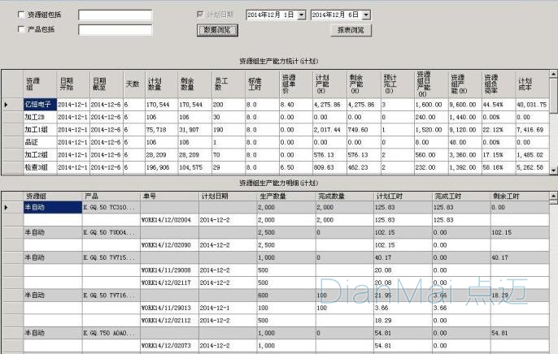This screenshot has height=354, width=558.
Task: Select the 加工1组 row in the upper grid
Action: pos(38,129)
